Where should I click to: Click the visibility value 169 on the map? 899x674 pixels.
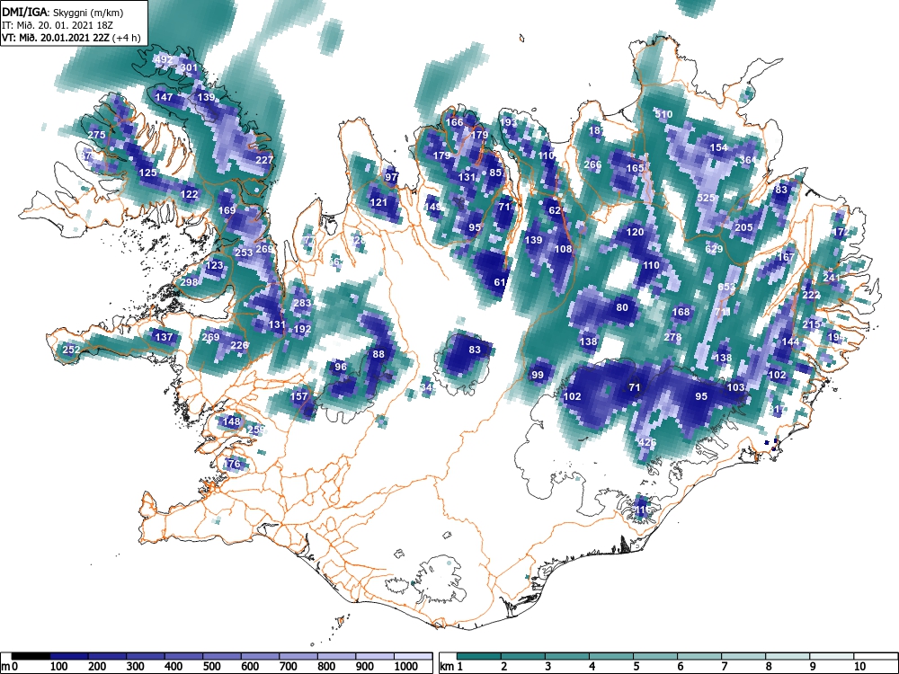click(227, 210)
